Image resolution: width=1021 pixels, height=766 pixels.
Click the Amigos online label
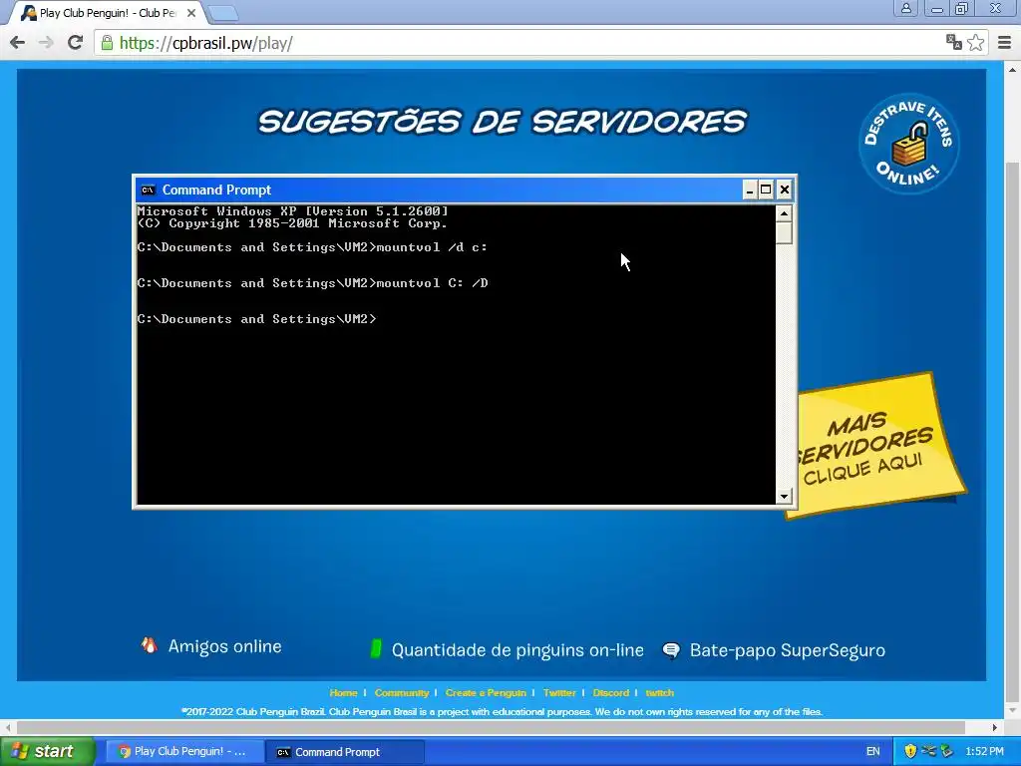click(x=224, y=646)
